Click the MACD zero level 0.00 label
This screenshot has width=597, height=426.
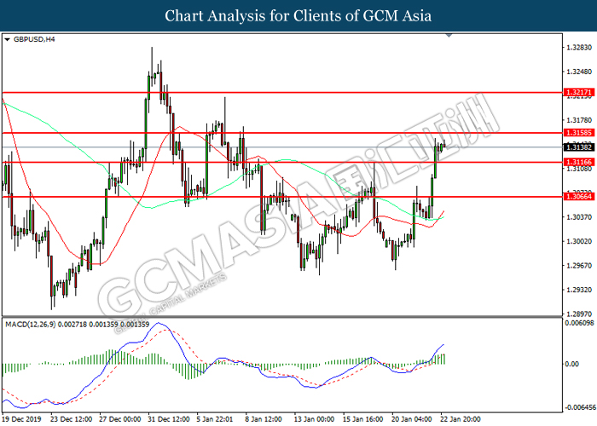[572, 364]
